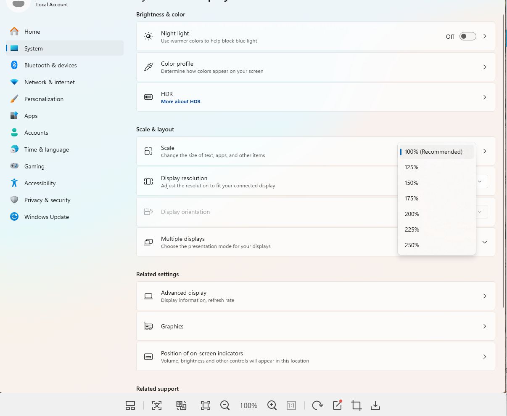The width and height of the screenshot is (507, 416).
Task: Open Advanced display settings
Action: tap(316, 296)
